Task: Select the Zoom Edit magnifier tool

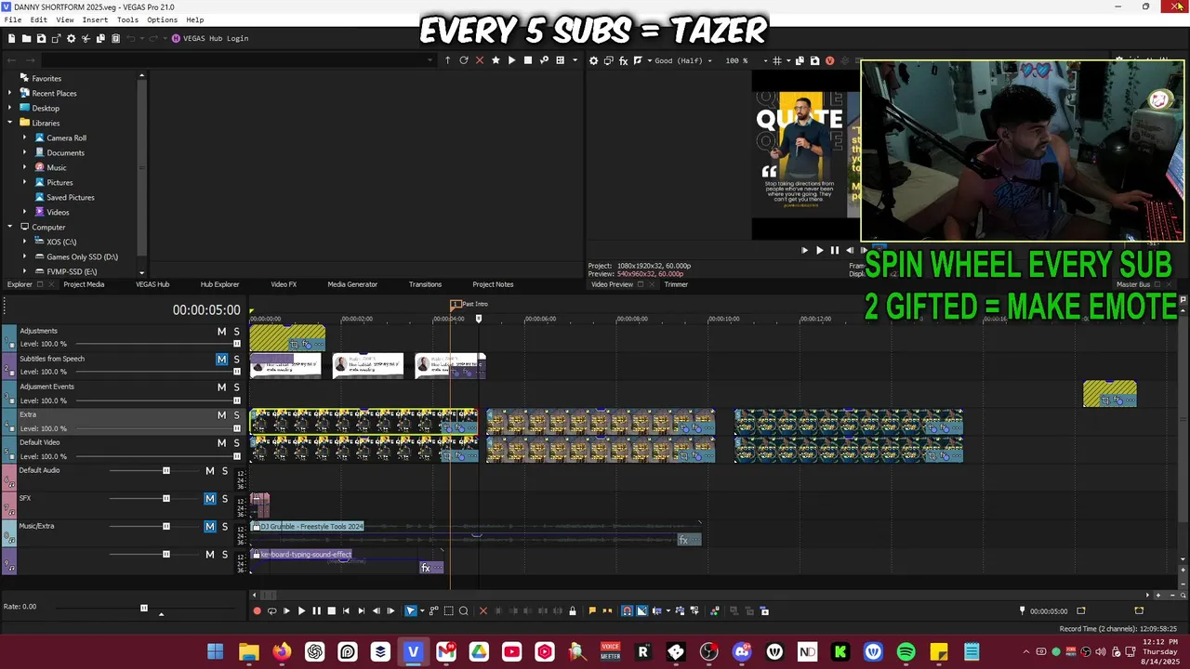Action: point(463,610)
